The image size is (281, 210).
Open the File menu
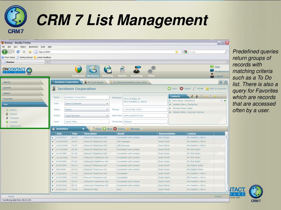(3, 47)
